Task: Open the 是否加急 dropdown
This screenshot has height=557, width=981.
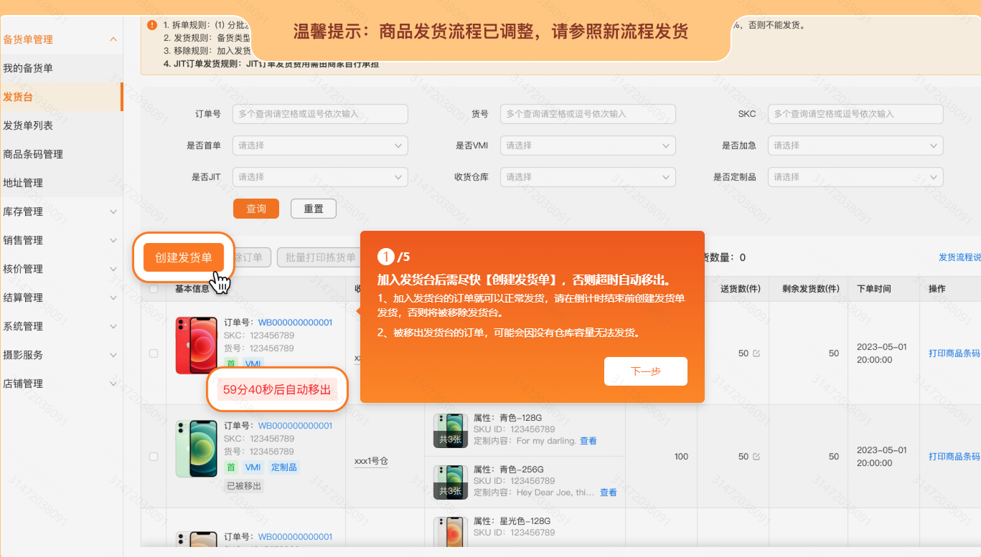Action: [x=855, y=146]
